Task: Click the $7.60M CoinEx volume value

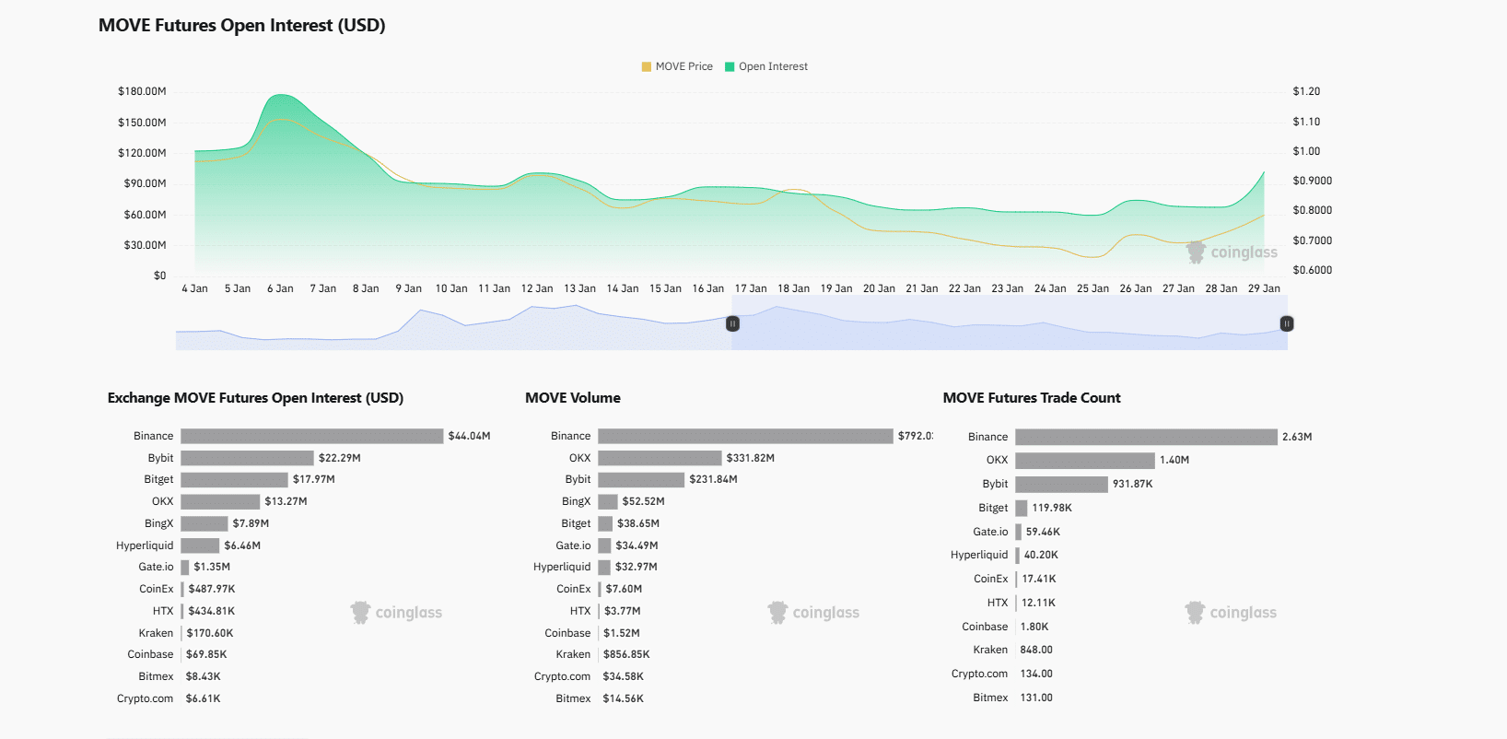Action: [x=625, y=589]
